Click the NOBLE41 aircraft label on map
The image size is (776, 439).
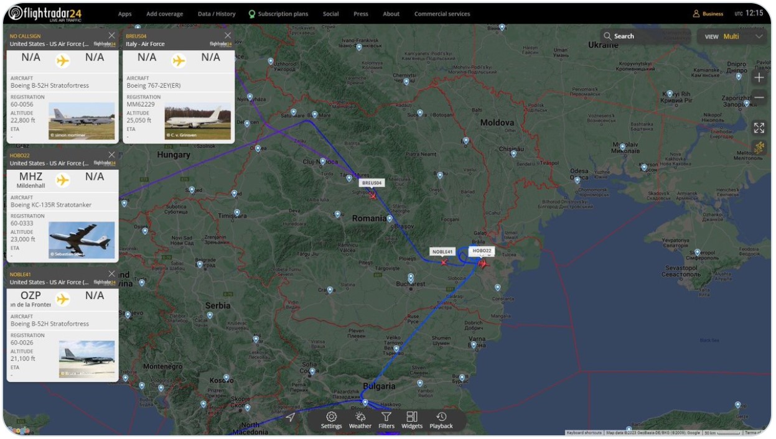click(x=442, y=252)
